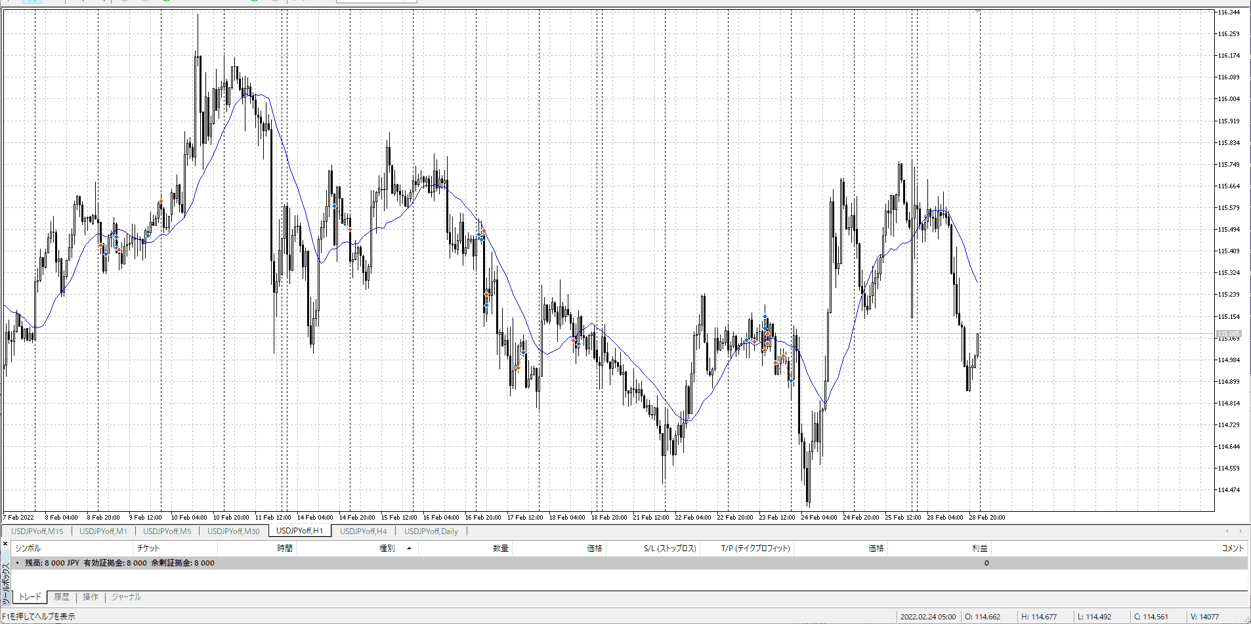Show the USDJPYoff,Daily chart tab
The image size is (1251, 624).
pyautogui.click(x=431, y=531)
